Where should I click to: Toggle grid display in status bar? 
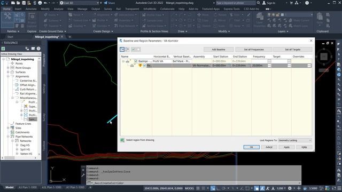pyautogui.click(x=198, y=188)
